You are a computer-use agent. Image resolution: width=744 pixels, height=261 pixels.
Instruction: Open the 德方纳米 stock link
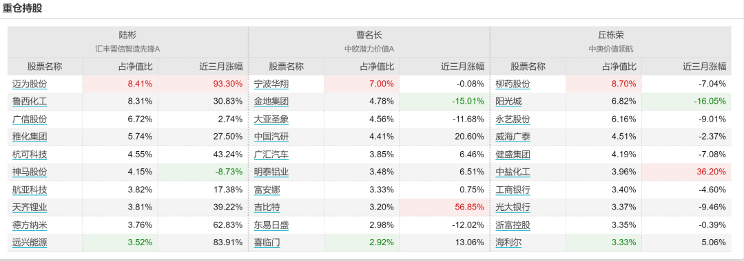(30, 225)
